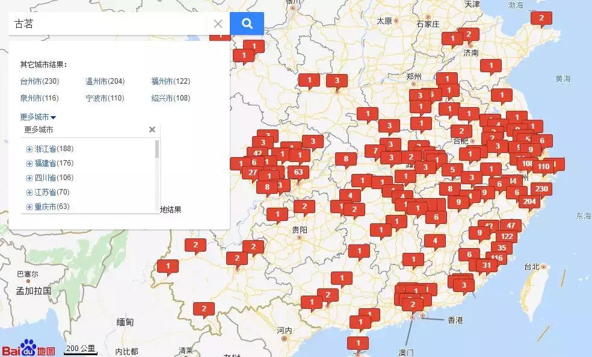Click the blue search magnifier button
Viewport: 592px width, 357px height.
(247, 23)
